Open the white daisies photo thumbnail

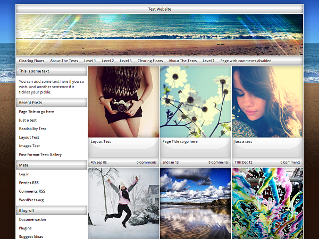click(x=195, y=101)
